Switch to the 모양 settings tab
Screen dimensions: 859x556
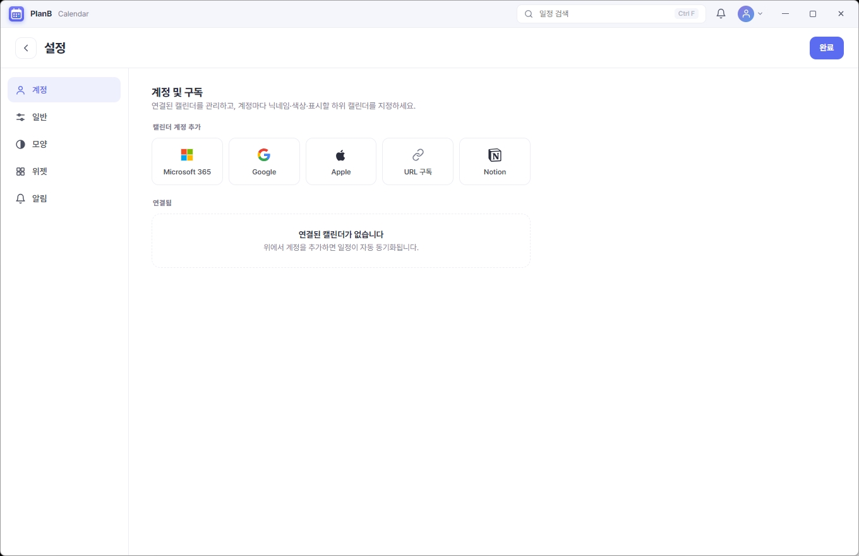pyautogui.click(x=64, y=144)
